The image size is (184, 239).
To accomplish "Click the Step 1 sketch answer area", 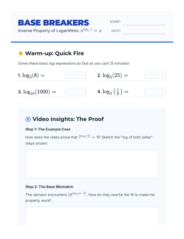I will tap(92, 164).
